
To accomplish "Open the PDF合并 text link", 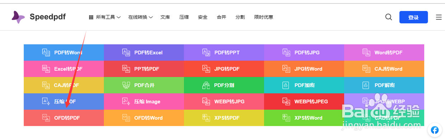I will tap(144, 85).
